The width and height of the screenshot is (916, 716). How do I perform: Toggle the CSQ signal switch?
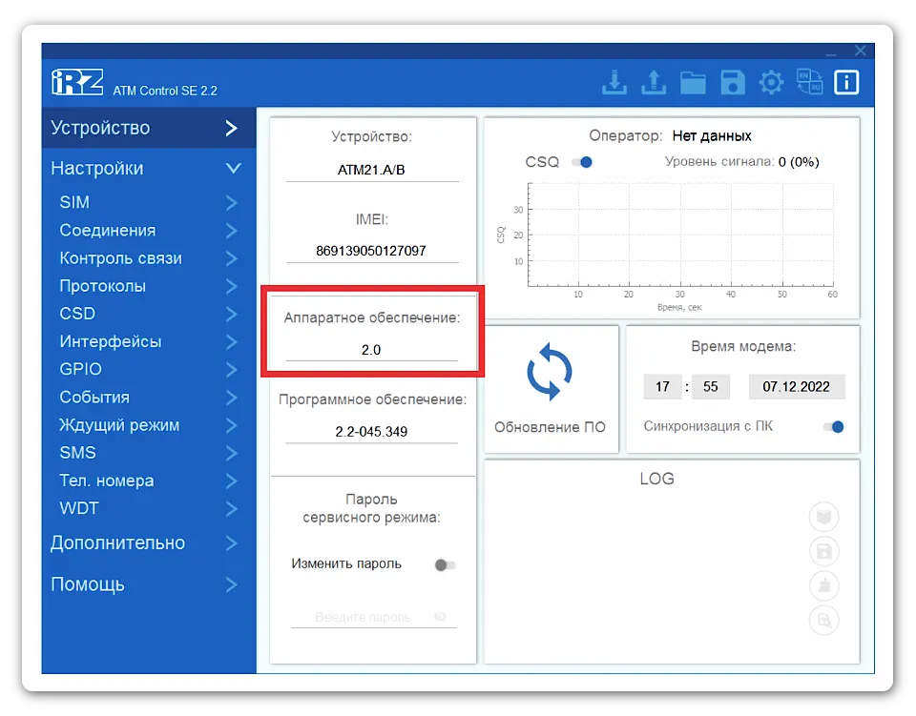coord(583,162)
